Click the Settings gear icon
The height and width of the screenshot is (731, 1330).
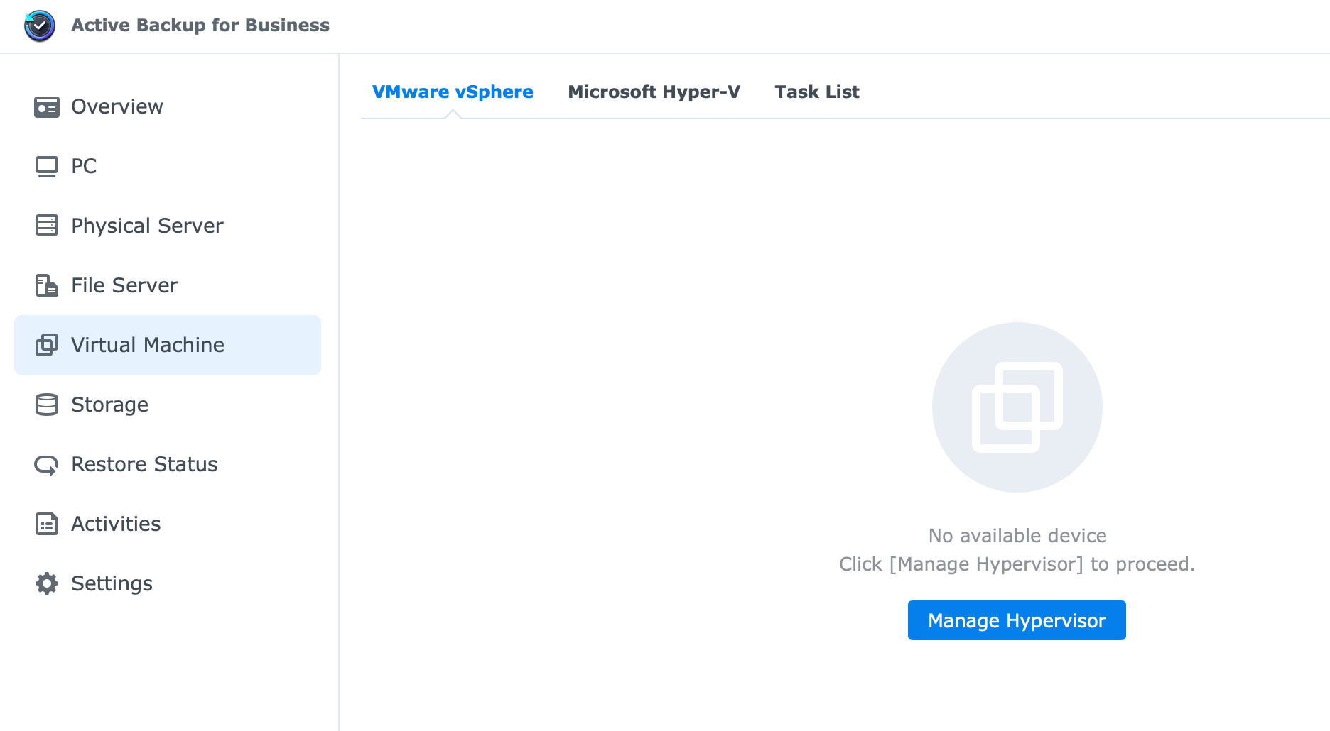coord(47,583)
